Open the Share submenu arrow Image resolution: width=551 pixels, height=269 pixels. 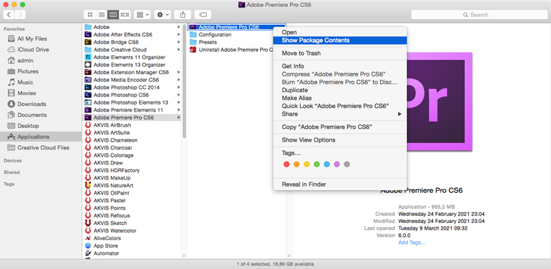399,114
